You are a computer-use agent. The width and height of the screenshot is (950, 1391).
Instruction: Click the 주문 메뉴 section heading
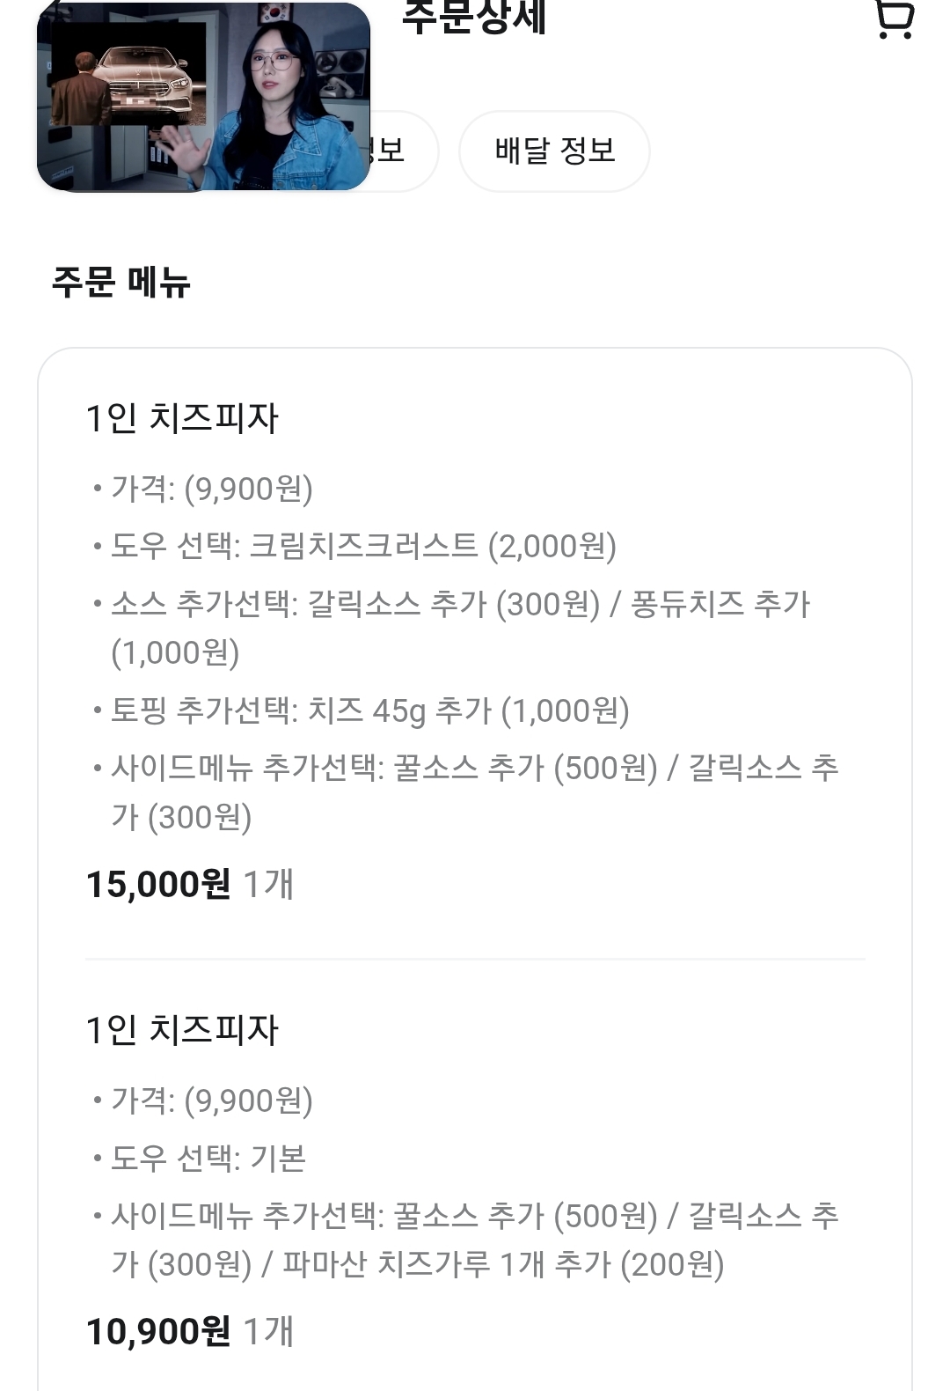121,283
